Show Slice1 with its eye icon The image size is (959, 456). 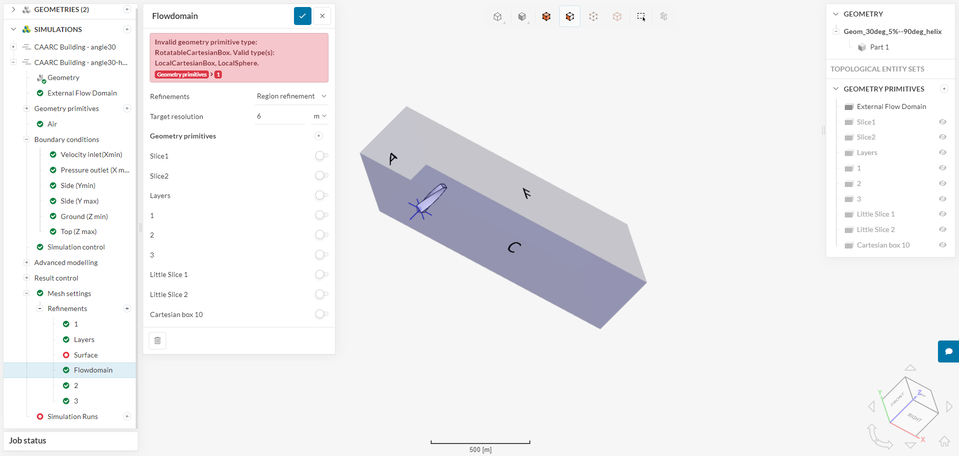(942, 122)
